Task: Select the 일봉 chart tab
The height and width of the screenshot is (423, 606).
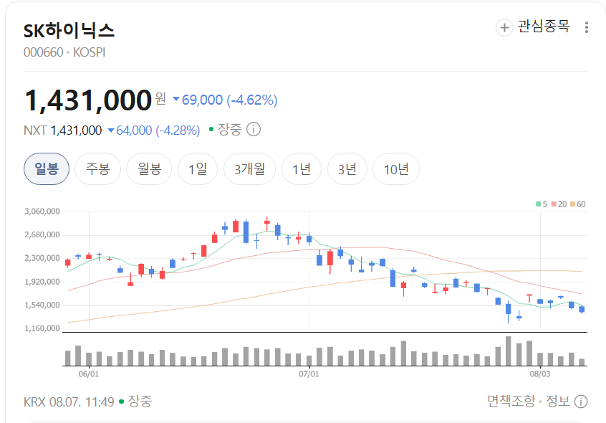Action: coord(47,169)
